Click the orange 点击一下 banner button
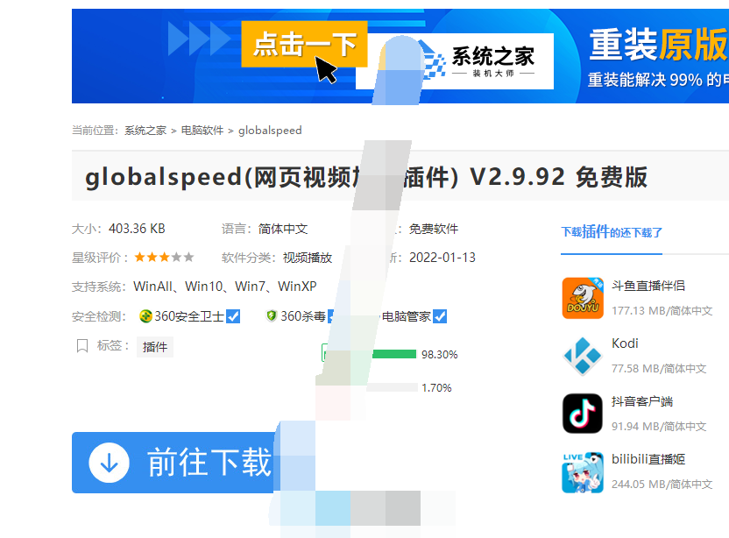 tap(304, 44)
